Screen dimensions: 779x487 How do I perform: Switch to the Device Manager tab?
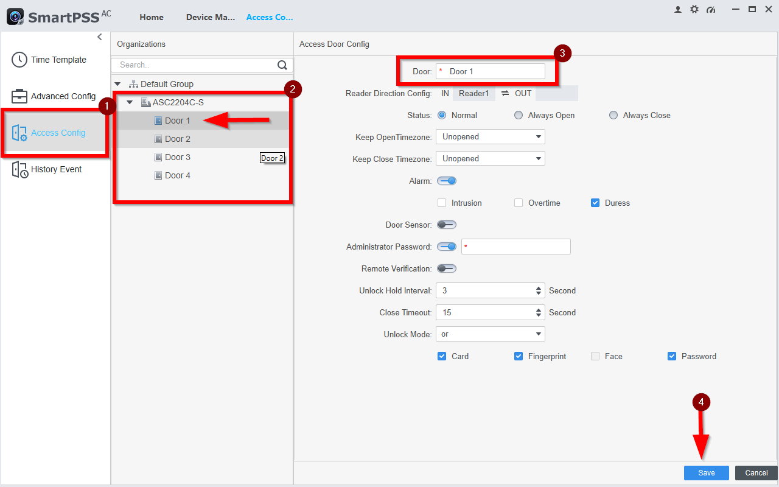[211, 17]
